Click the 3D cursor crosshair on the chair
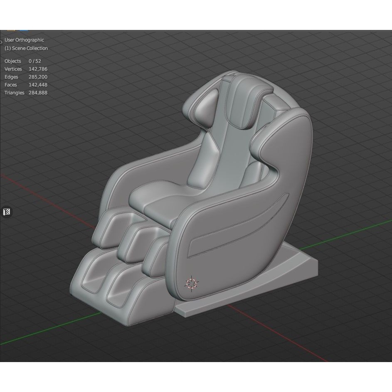Viewport: 392px width, 392px height. (x=192, y=284)
